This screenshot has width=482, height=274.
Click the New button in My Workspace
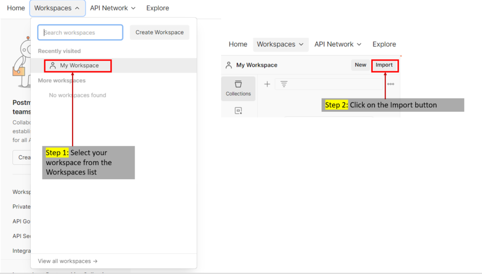point(360,65)
